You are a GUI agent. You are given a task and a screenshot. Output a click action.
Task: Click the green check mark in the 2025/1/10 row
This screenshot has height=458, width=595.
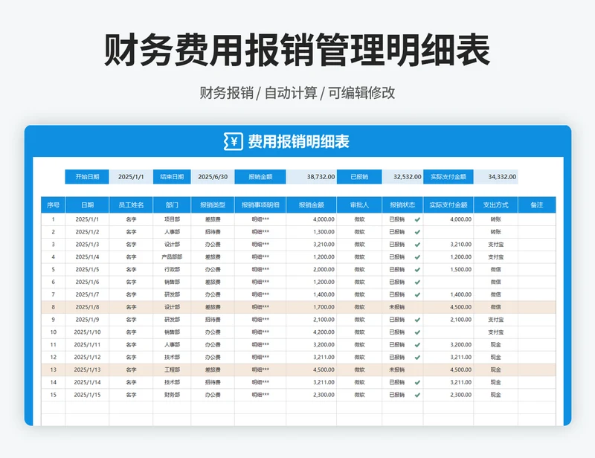point(417,332)
